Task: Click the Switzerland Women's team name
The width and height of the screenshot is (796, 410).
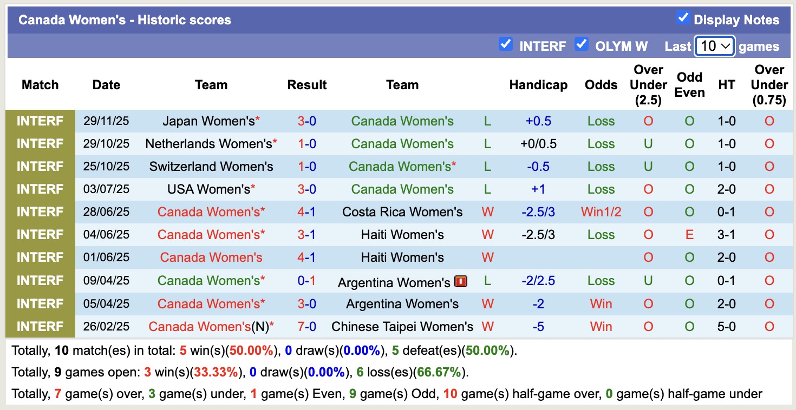Action: [x=211, y=167]
